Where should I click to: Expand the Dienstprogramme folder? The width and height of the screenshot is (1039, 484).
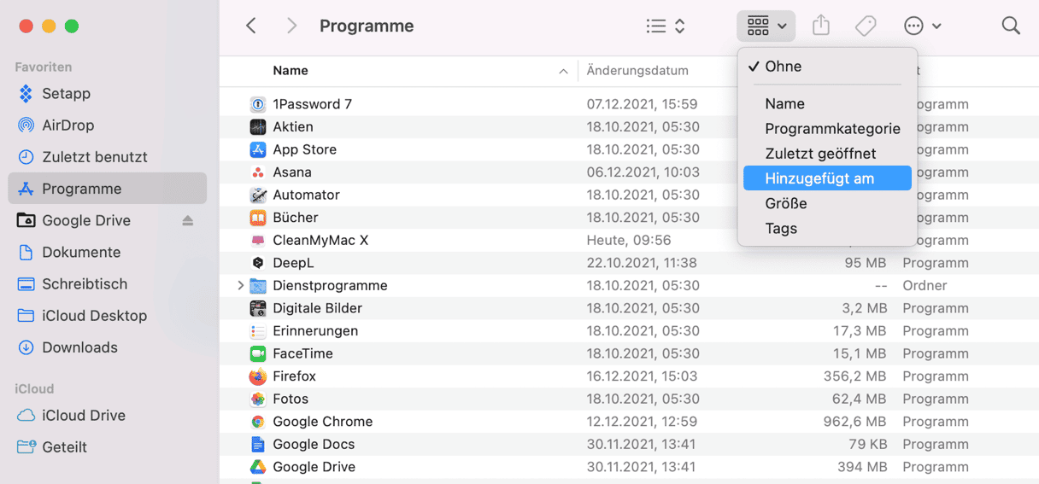[240, 286]
